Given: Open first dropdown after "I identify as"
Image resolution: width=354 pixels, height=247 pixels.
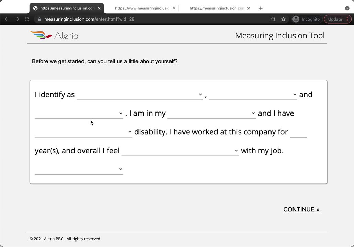Looking at the screenshot, I should pyautogui.click(x=140, y=95).
